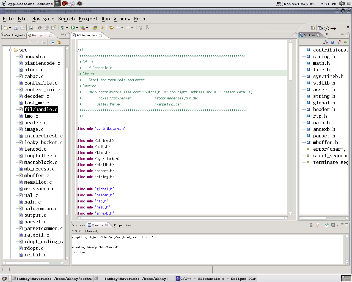Click the editor's horizontal scrollbar
Screen dimensions: 352x282
pos(182,218)
